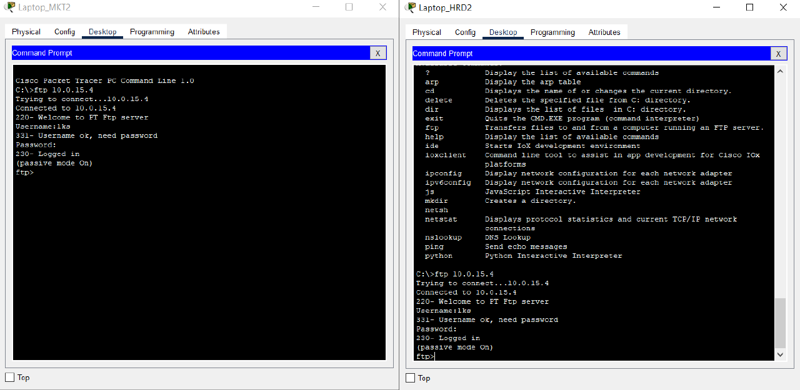Viewport: 800px width, 390px height.
Task: Check the Top checkbox in Laptop_MKT2
Action: tap(9, 377)
